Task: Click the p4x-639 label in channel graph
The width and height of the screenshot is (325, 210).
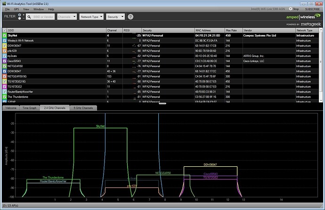Action: pyautogui.click(x=132, y=186)
